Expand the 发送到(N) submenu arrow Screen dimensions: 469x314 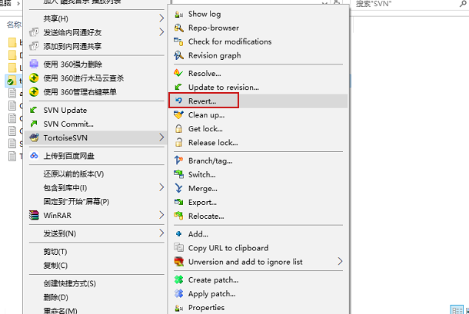click(161, 233)
